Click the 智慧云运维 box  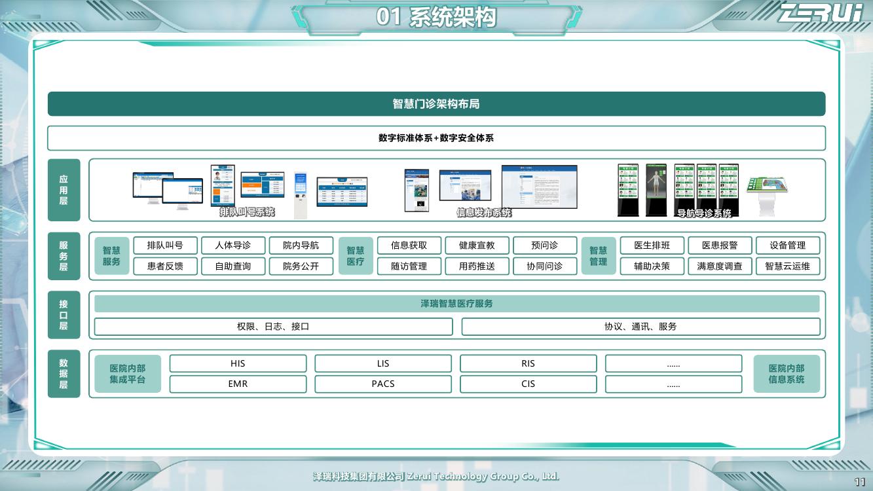point(787,266)
